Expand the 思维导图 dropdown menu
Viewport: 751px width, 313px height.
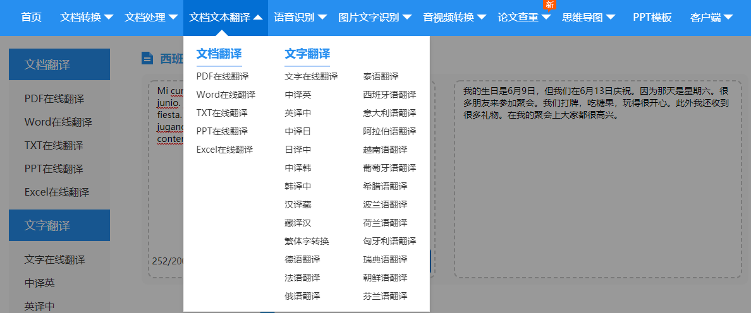(589, 18)
